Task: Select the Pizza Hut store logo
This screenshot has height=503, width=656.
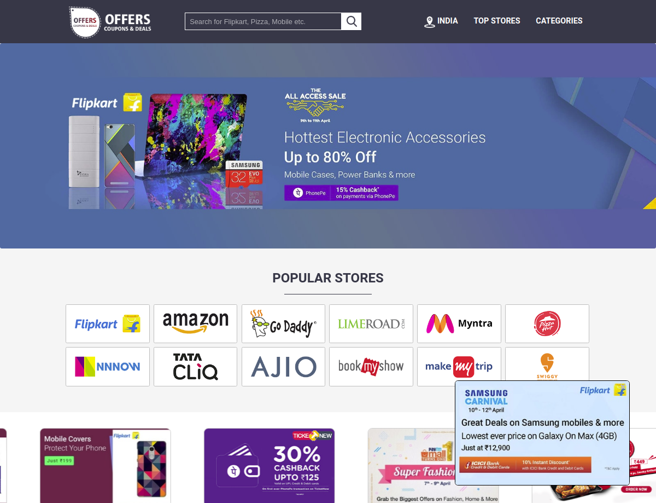Action: pyautogui.click(x=547, y=324)
